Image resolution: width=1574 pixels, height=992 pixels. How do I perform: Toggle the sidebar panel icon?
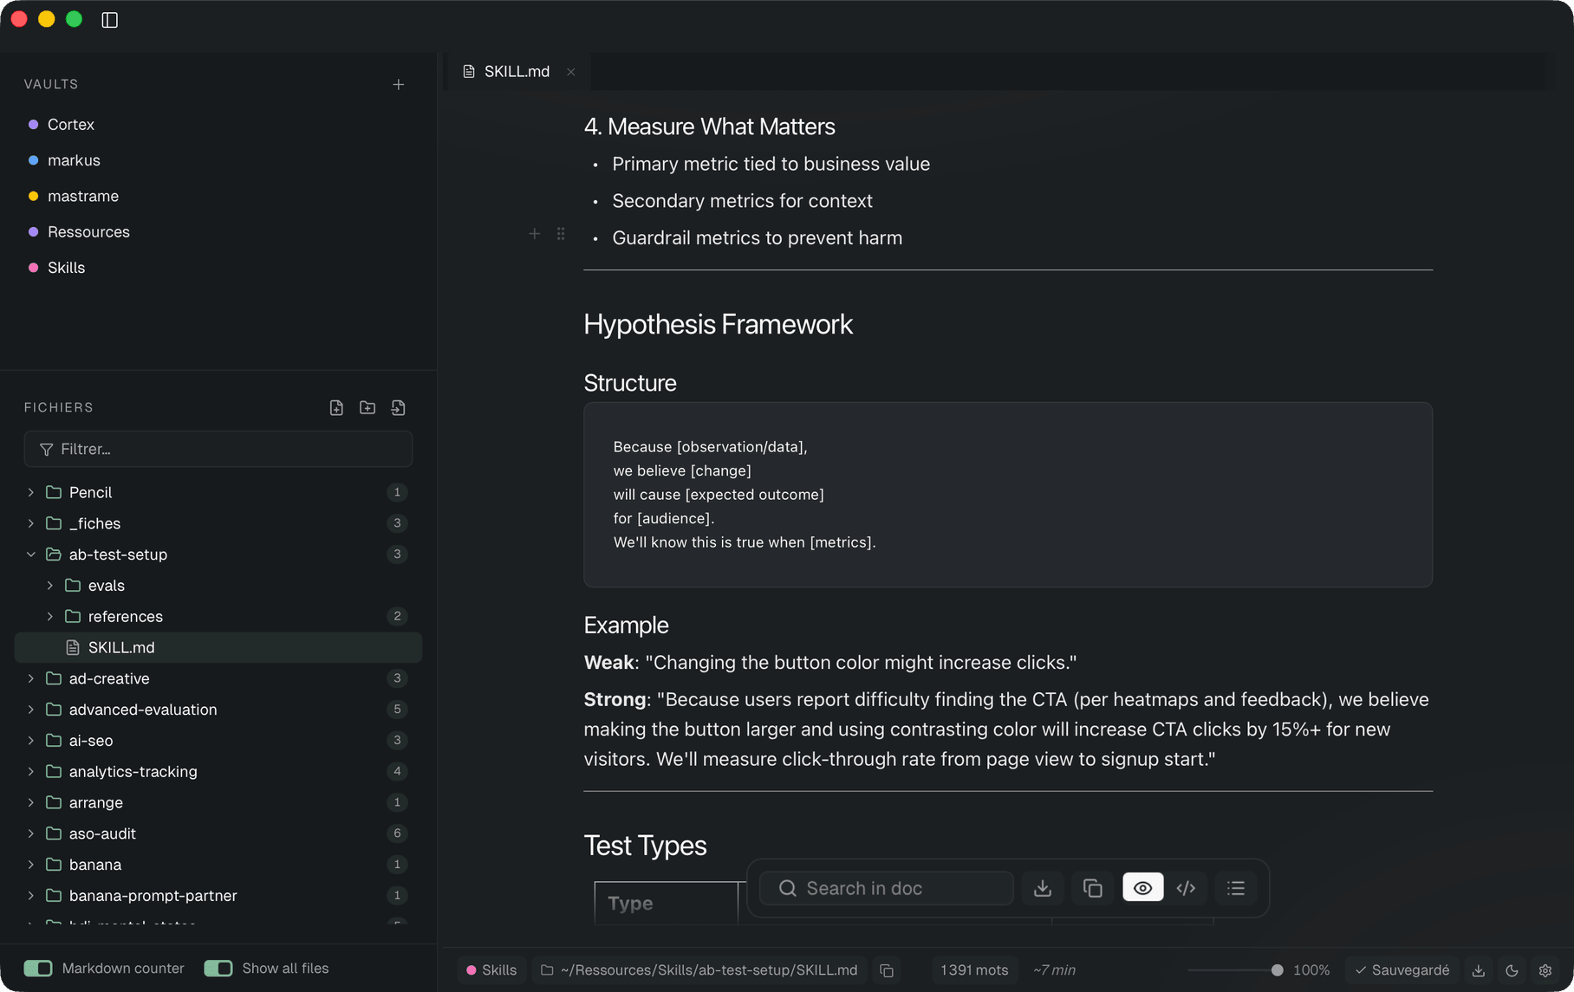pos(109,20)
